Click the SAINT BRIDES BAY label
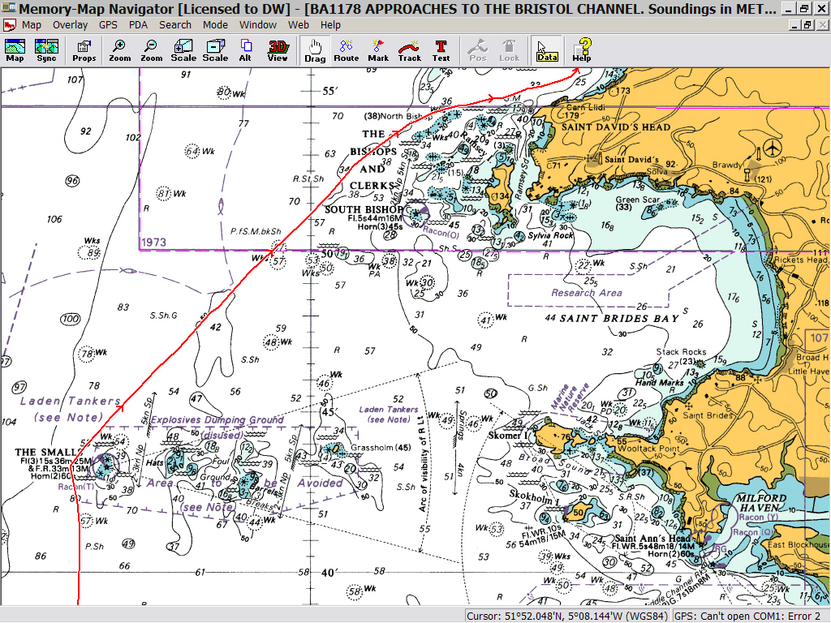831x623 pixels. pyautogui.click(x=619, y=318)
